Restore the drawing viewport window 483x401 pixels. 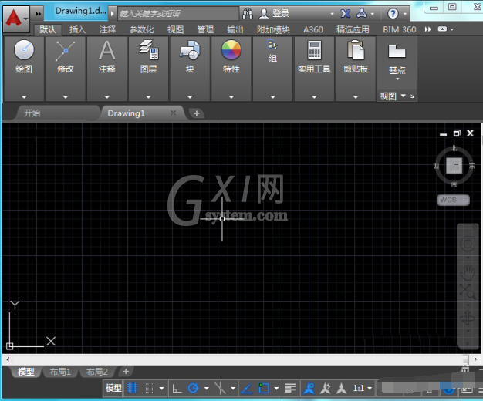pyautogui.click(x=457, y=133)
